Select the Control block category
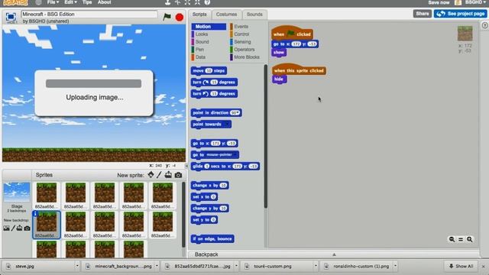Viewport: 489px width, 275px height. (x=241, y=34)
